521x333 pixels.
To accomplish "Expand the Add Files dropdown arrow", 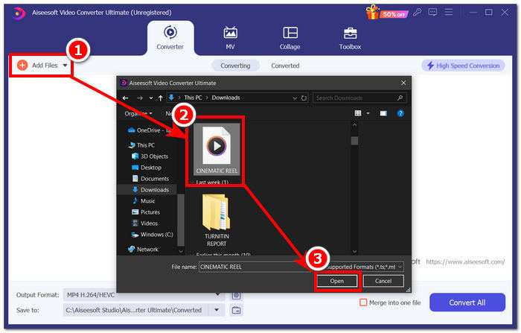I will pos(65,66).
